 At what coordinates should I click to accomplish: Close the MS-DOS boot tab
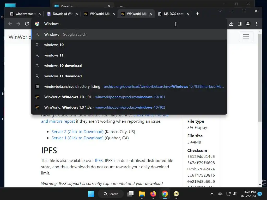(x=188, y=14)
